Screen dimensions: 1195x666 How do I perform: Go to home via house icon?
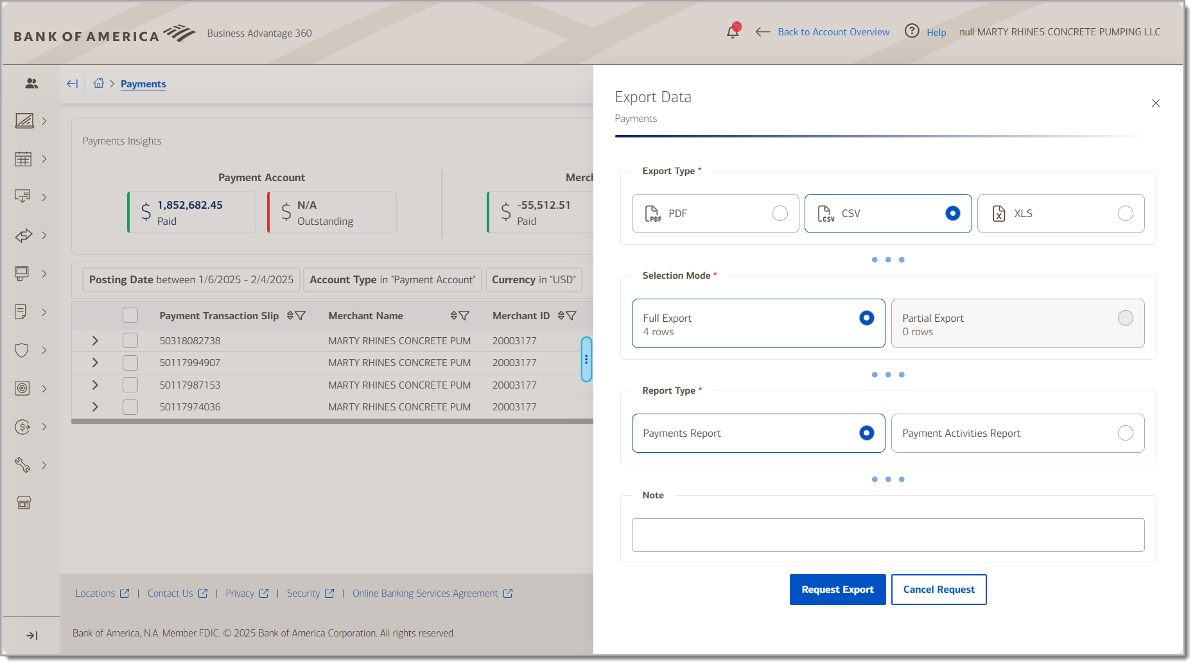[x=98, y=83]
